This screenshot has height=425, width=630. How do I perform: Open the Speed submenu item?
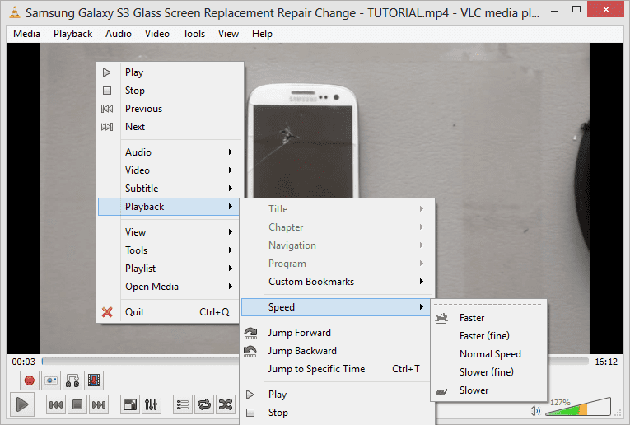(336, 307)
